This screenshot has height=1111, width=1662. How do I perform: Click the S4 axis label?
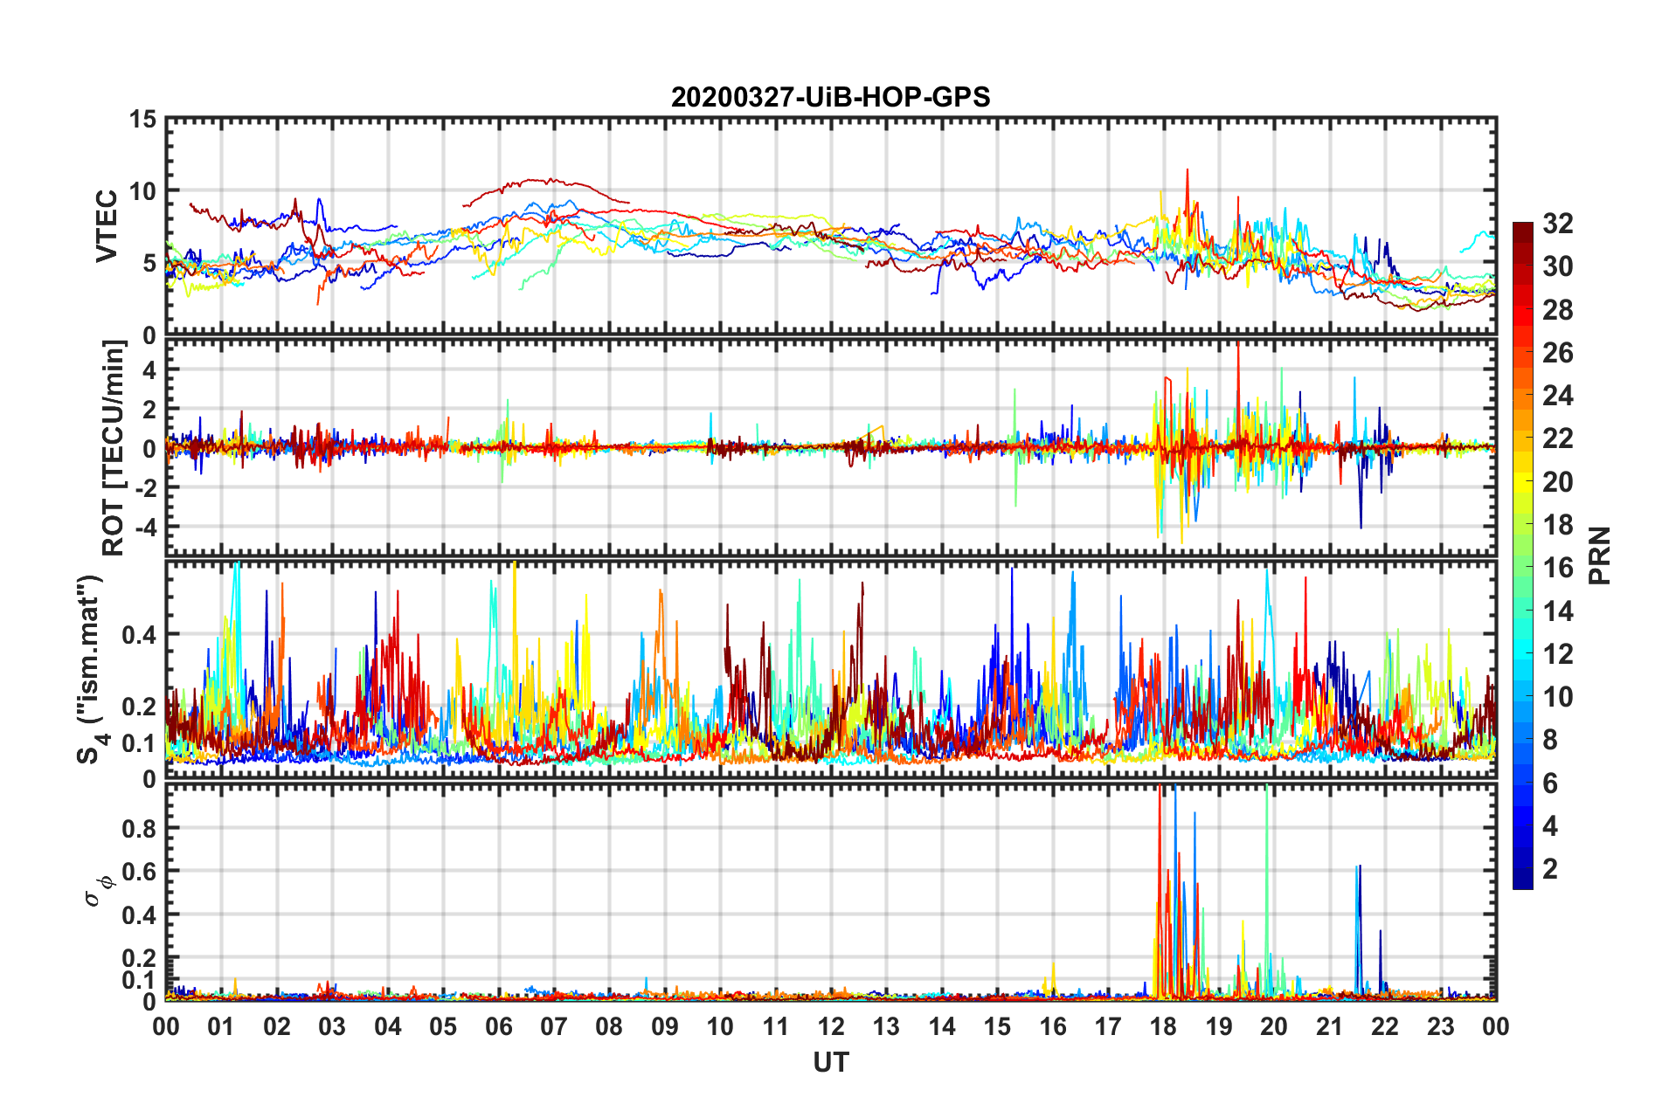coord(90,669)
